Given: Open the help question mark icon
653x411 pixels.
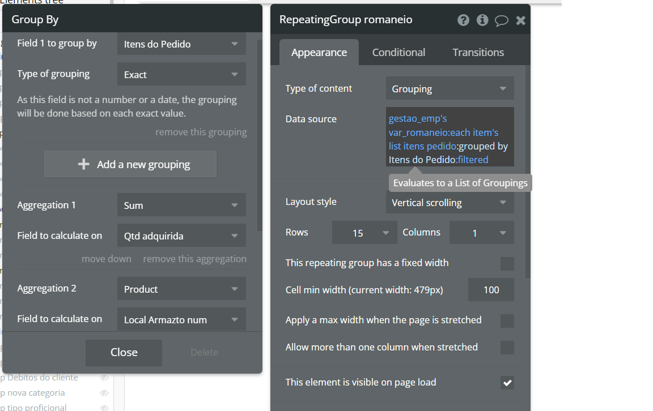Looking at the screenshot, I should coord(464,20).
